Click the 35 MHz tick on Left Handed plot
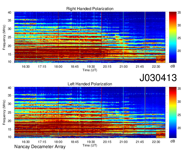Screen dimensions: 184x150 point(10,95)
